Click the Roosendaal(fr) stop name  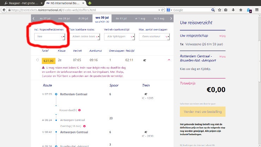(x=68, y=110)
